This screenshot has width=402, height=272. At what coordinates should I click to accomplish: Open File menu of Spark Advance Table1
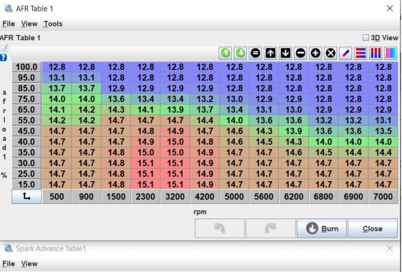[x=8, y=264]
